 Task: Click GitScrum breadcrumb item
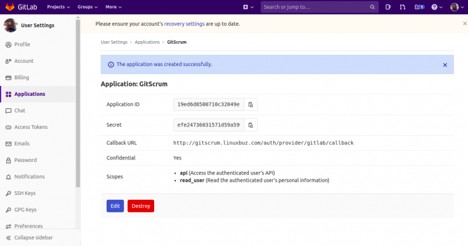pyautogui.click(x=177, y=42)
